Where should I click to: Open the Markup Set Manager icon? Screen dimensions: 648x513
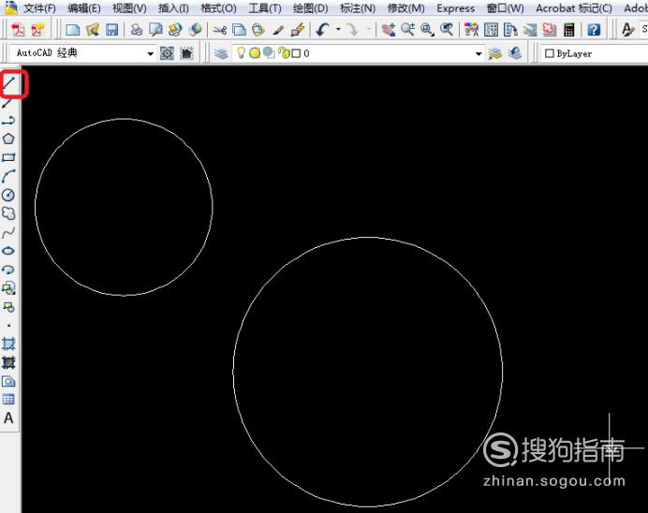tap(550, 30)
